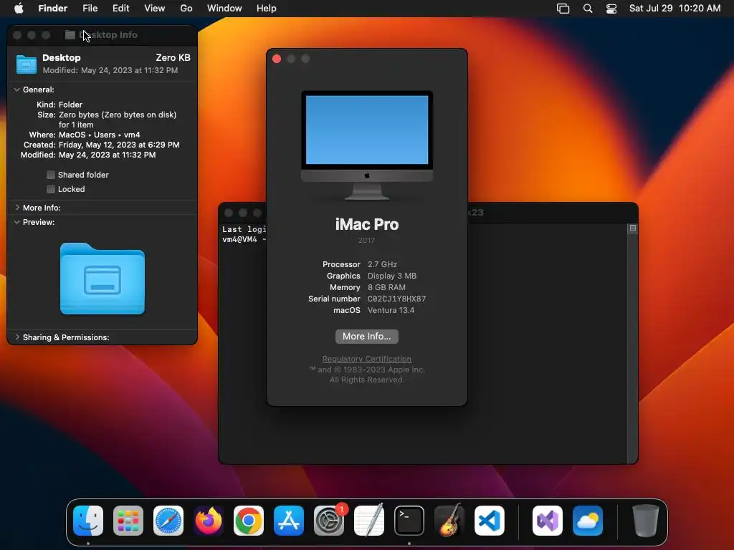Click the Stage Manager menu bar icon

point(563,9)
